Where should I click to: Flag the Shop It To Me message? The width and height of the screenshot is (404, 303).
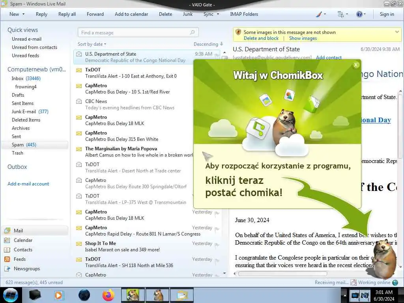(x=217, y=245)
